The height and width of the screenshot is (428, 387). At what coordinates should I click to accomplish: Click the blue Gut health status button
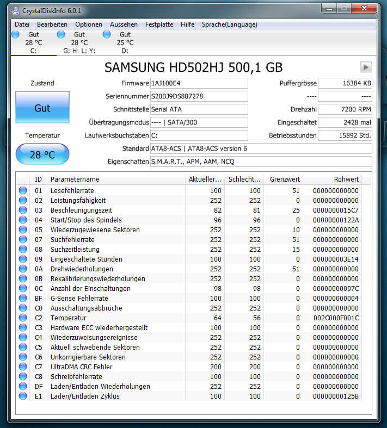(x=42, y=107)
